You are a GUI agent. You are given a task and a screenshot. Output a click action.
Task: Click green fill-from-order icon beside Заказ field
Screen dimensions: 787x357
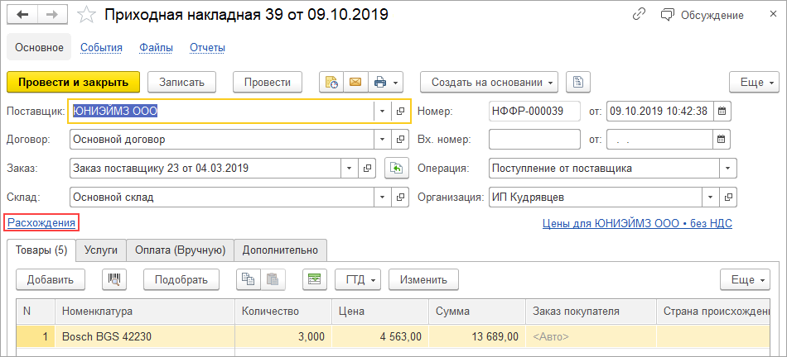coord(398,169)
